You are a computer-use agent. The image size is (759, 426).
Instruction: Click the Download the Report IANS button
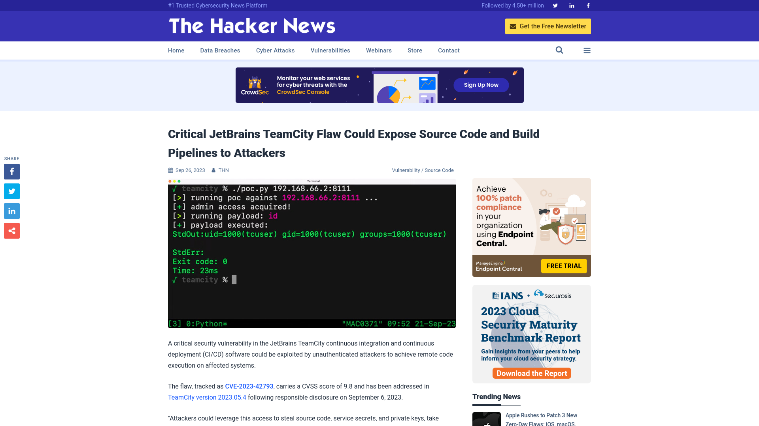click(531, 373)
